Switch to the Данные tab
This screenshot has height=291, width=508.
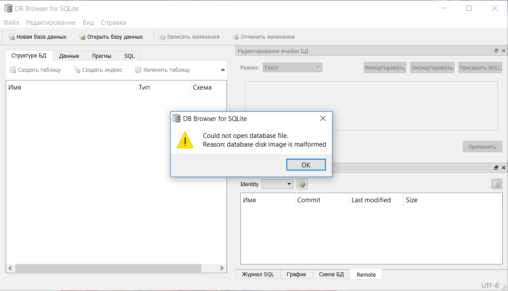(69, 56)
